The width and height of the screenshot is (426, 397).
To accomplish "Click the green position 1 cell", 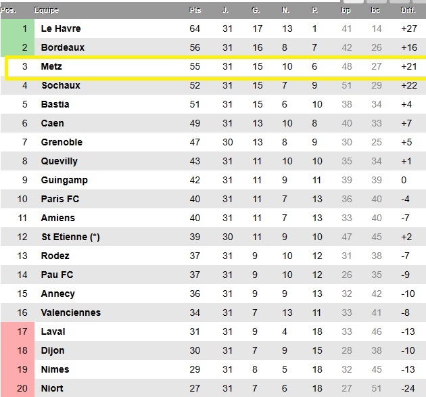I will [x=16, y=28].
